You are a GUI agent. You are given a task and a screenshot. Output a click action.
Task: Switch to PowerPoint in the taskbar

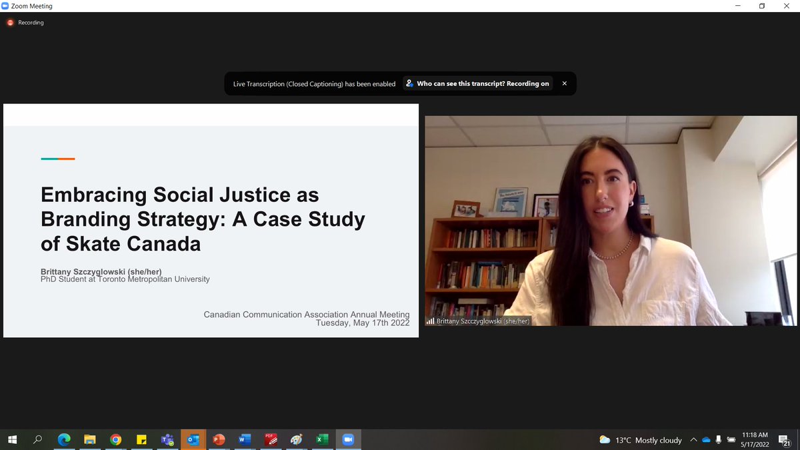click(218, 439)
